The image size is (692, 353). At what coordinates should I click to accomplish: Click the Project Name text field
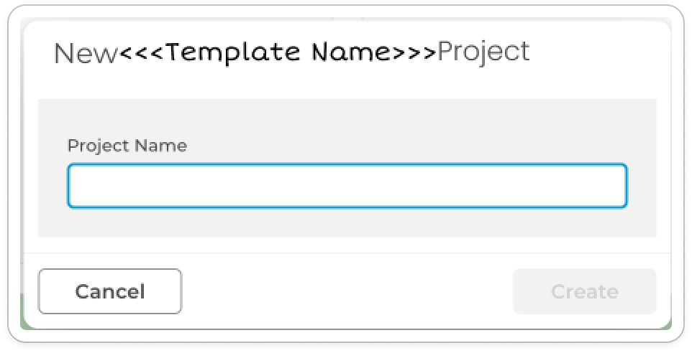pyautogui.click(x=347, y=187)
